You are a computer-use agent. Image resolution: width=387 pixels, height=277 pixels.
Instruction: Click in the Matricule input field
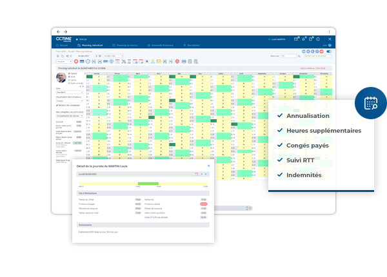point(288,56)
